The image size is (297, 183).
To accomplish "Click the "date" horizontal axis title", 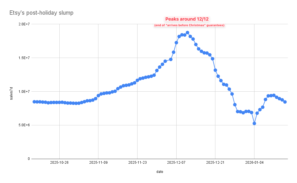I will click(x=159, y=172).
